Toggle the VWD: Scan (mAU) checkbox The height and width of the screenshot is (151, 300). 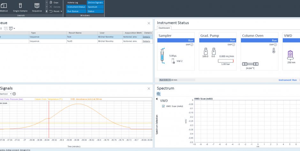coord(163,106)
